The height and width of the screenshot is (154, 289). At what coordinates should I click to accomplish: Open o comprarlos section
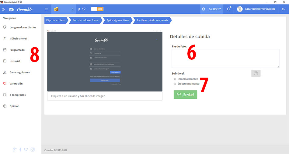(18, 95)
